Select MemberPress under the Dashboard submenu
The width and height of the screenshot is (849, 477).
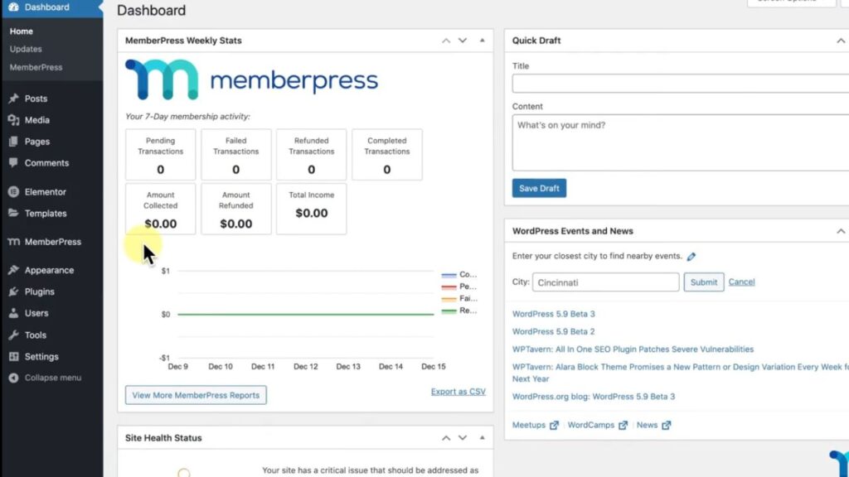pyautogui.click(x=36, y=67)
